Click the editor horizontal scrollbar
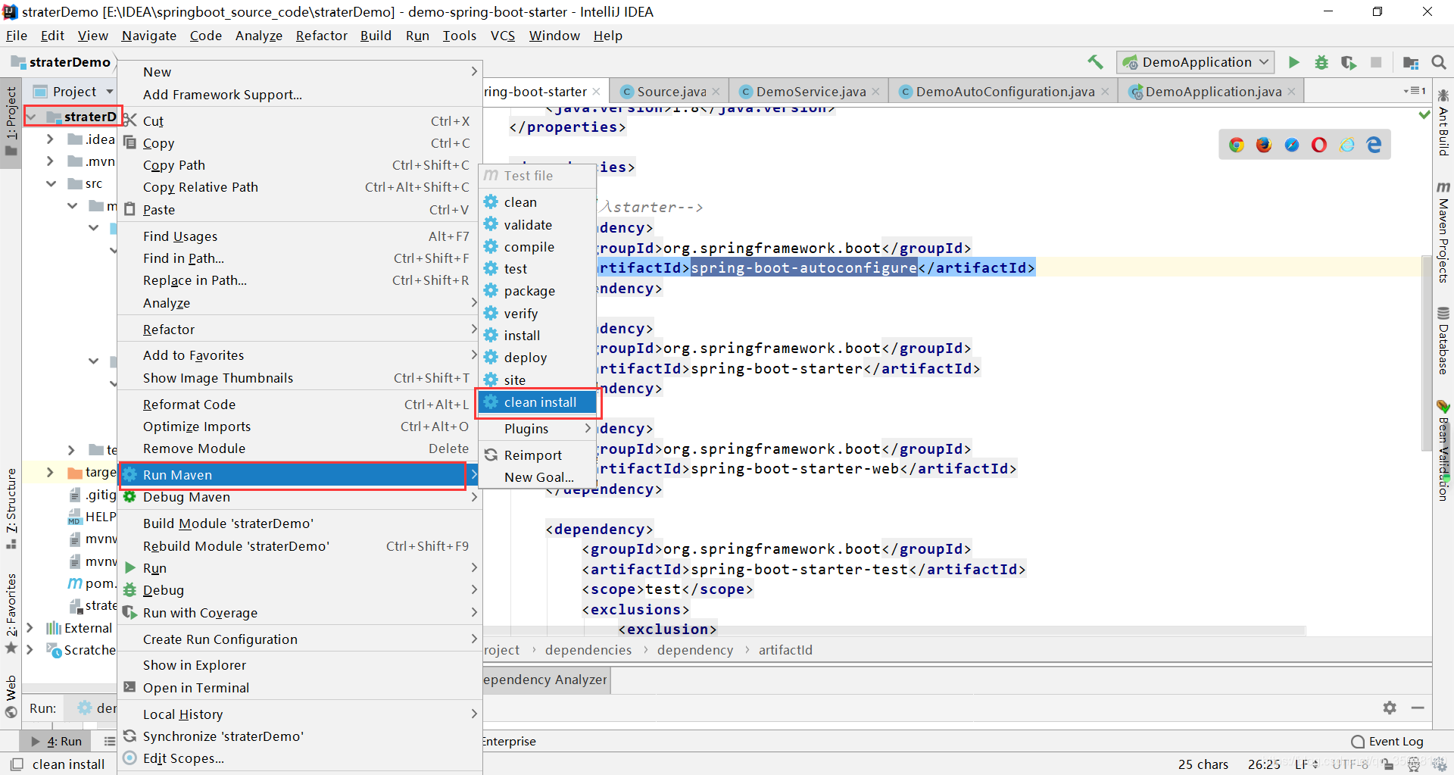This screenshot has height=775, width=1454. tap(894, 630)
